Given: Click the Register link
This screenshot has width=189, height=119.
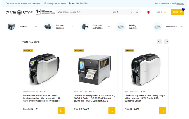Looking at the screenshot, I should point(180,4).
